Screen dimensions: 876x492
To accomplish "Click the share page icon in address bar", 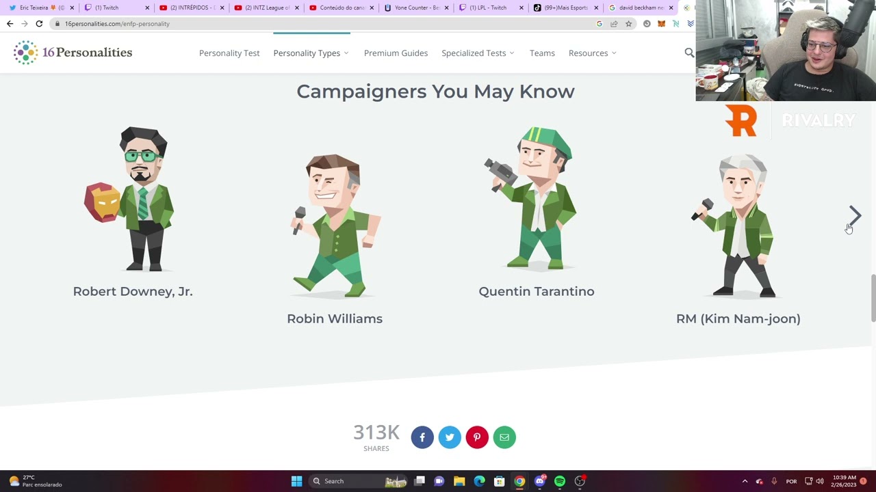I will [614, 24].
